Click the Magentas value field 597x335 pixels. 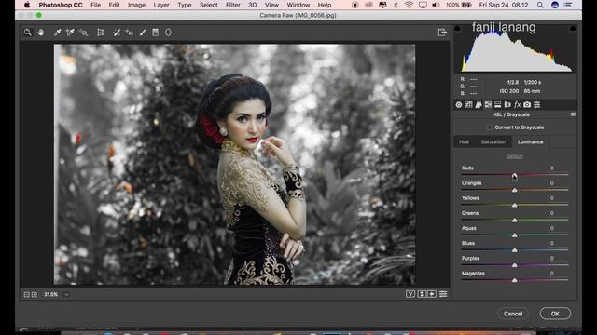[551, 273]
